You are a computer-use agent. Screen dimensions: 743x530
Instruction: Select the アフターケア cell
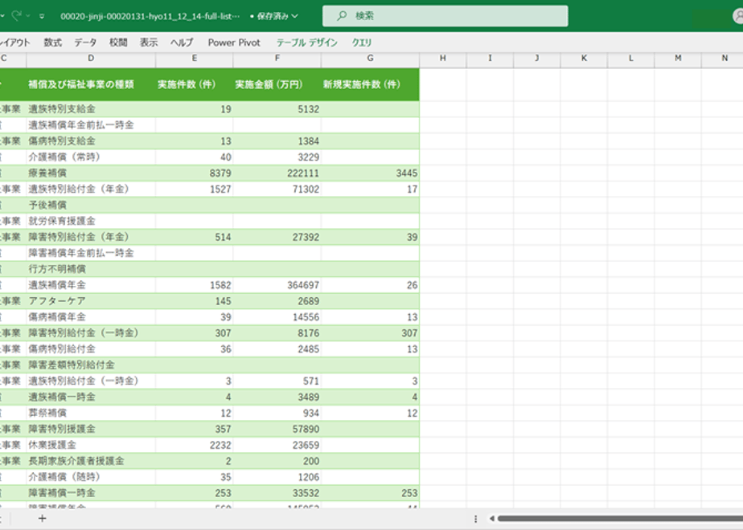coord(91,301)
